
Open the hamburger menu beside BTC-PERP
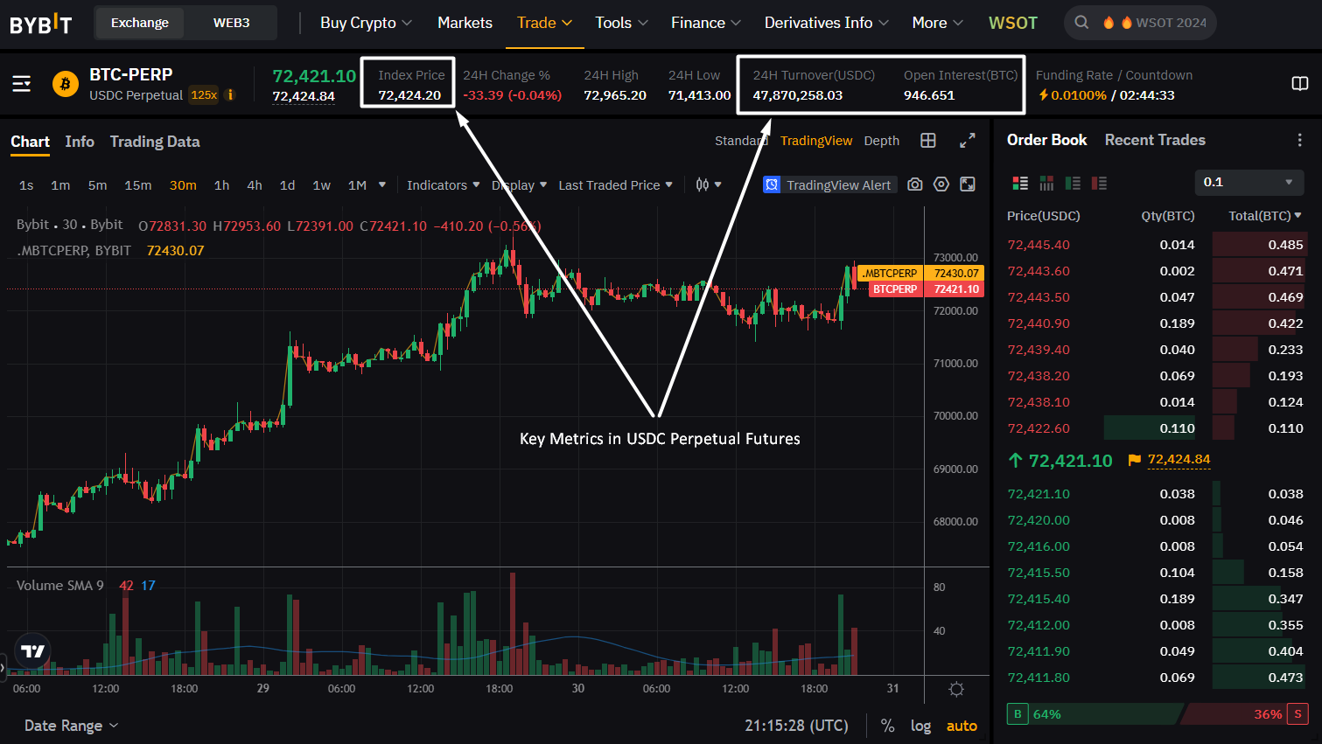point(22,84)
